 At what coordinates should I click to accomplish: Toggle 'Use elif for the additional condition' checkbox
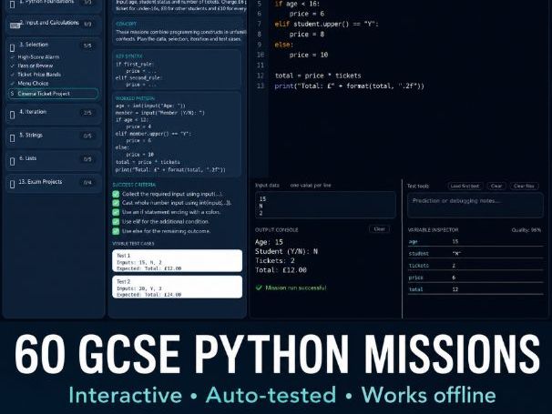coord(116,222)
